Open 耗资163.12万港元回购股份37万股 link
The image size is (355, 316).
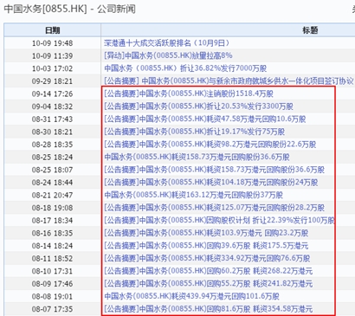click(x=193, y=195)
